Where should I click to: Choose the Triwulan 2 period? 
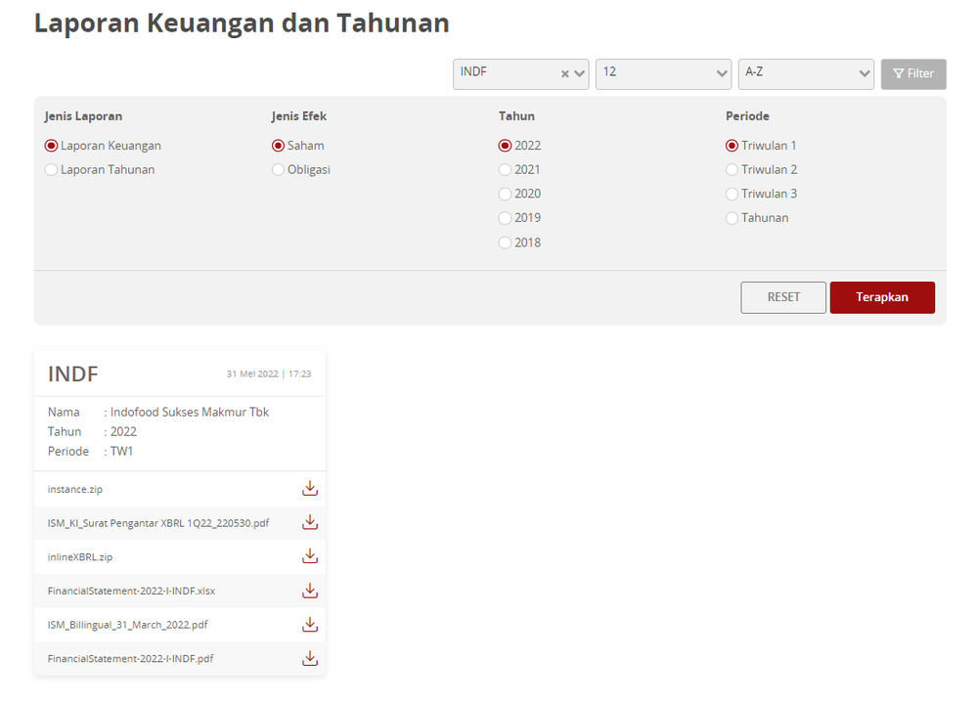[732, 169]
